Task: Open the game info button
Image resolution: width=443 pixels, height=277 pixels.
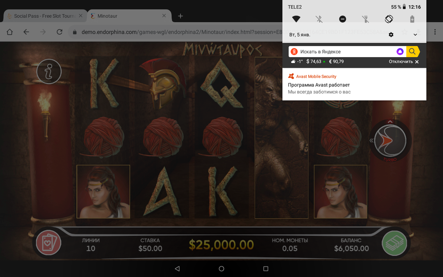Action: point(49,71)
